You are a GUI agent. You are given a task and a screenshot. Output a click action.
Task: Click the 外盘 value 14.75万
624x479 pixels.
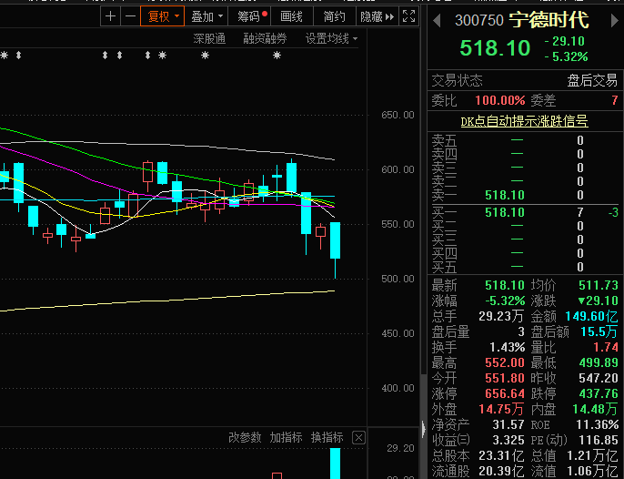click(501, 409)
